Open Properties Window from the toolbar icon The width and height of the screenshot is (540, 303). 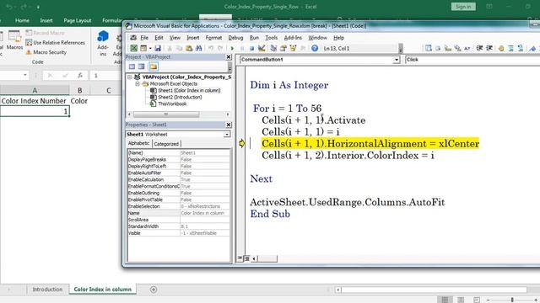283,49
